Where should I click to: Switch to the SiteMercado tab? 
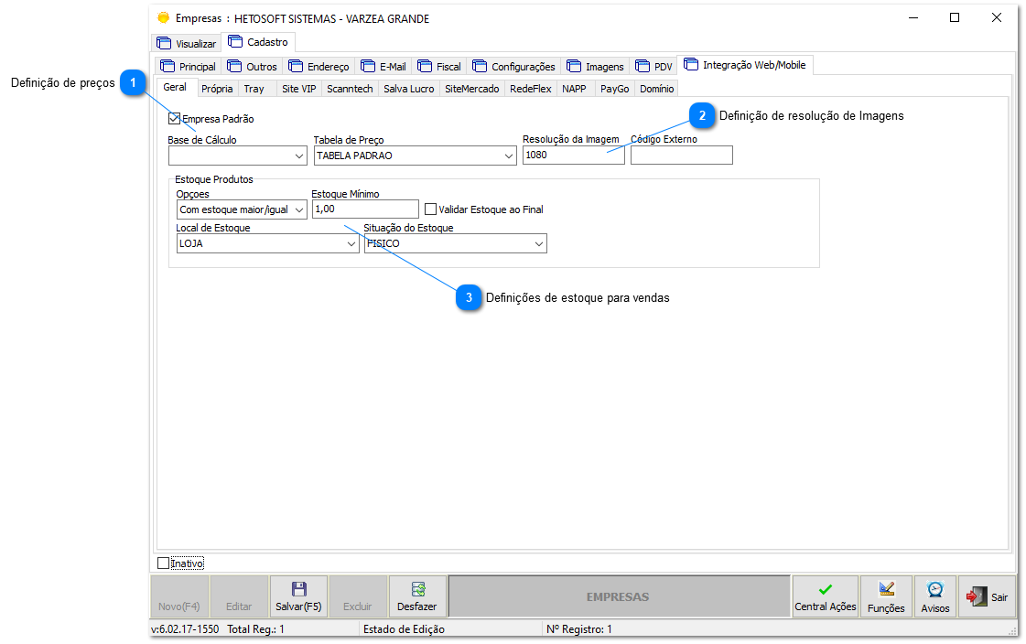[x=471, y=89]
